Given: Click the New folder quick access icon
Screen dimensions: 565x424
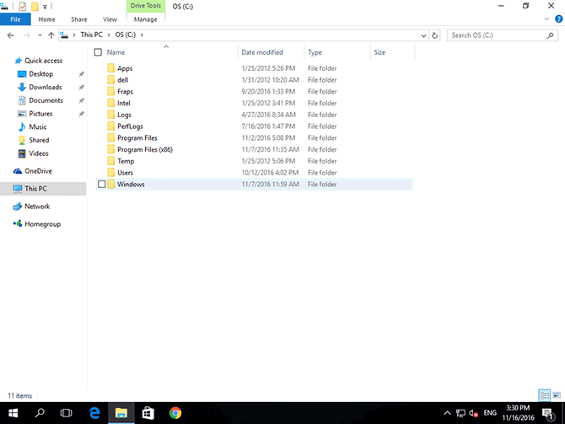Looking at the screenshot, I should (x=35, y=6).
